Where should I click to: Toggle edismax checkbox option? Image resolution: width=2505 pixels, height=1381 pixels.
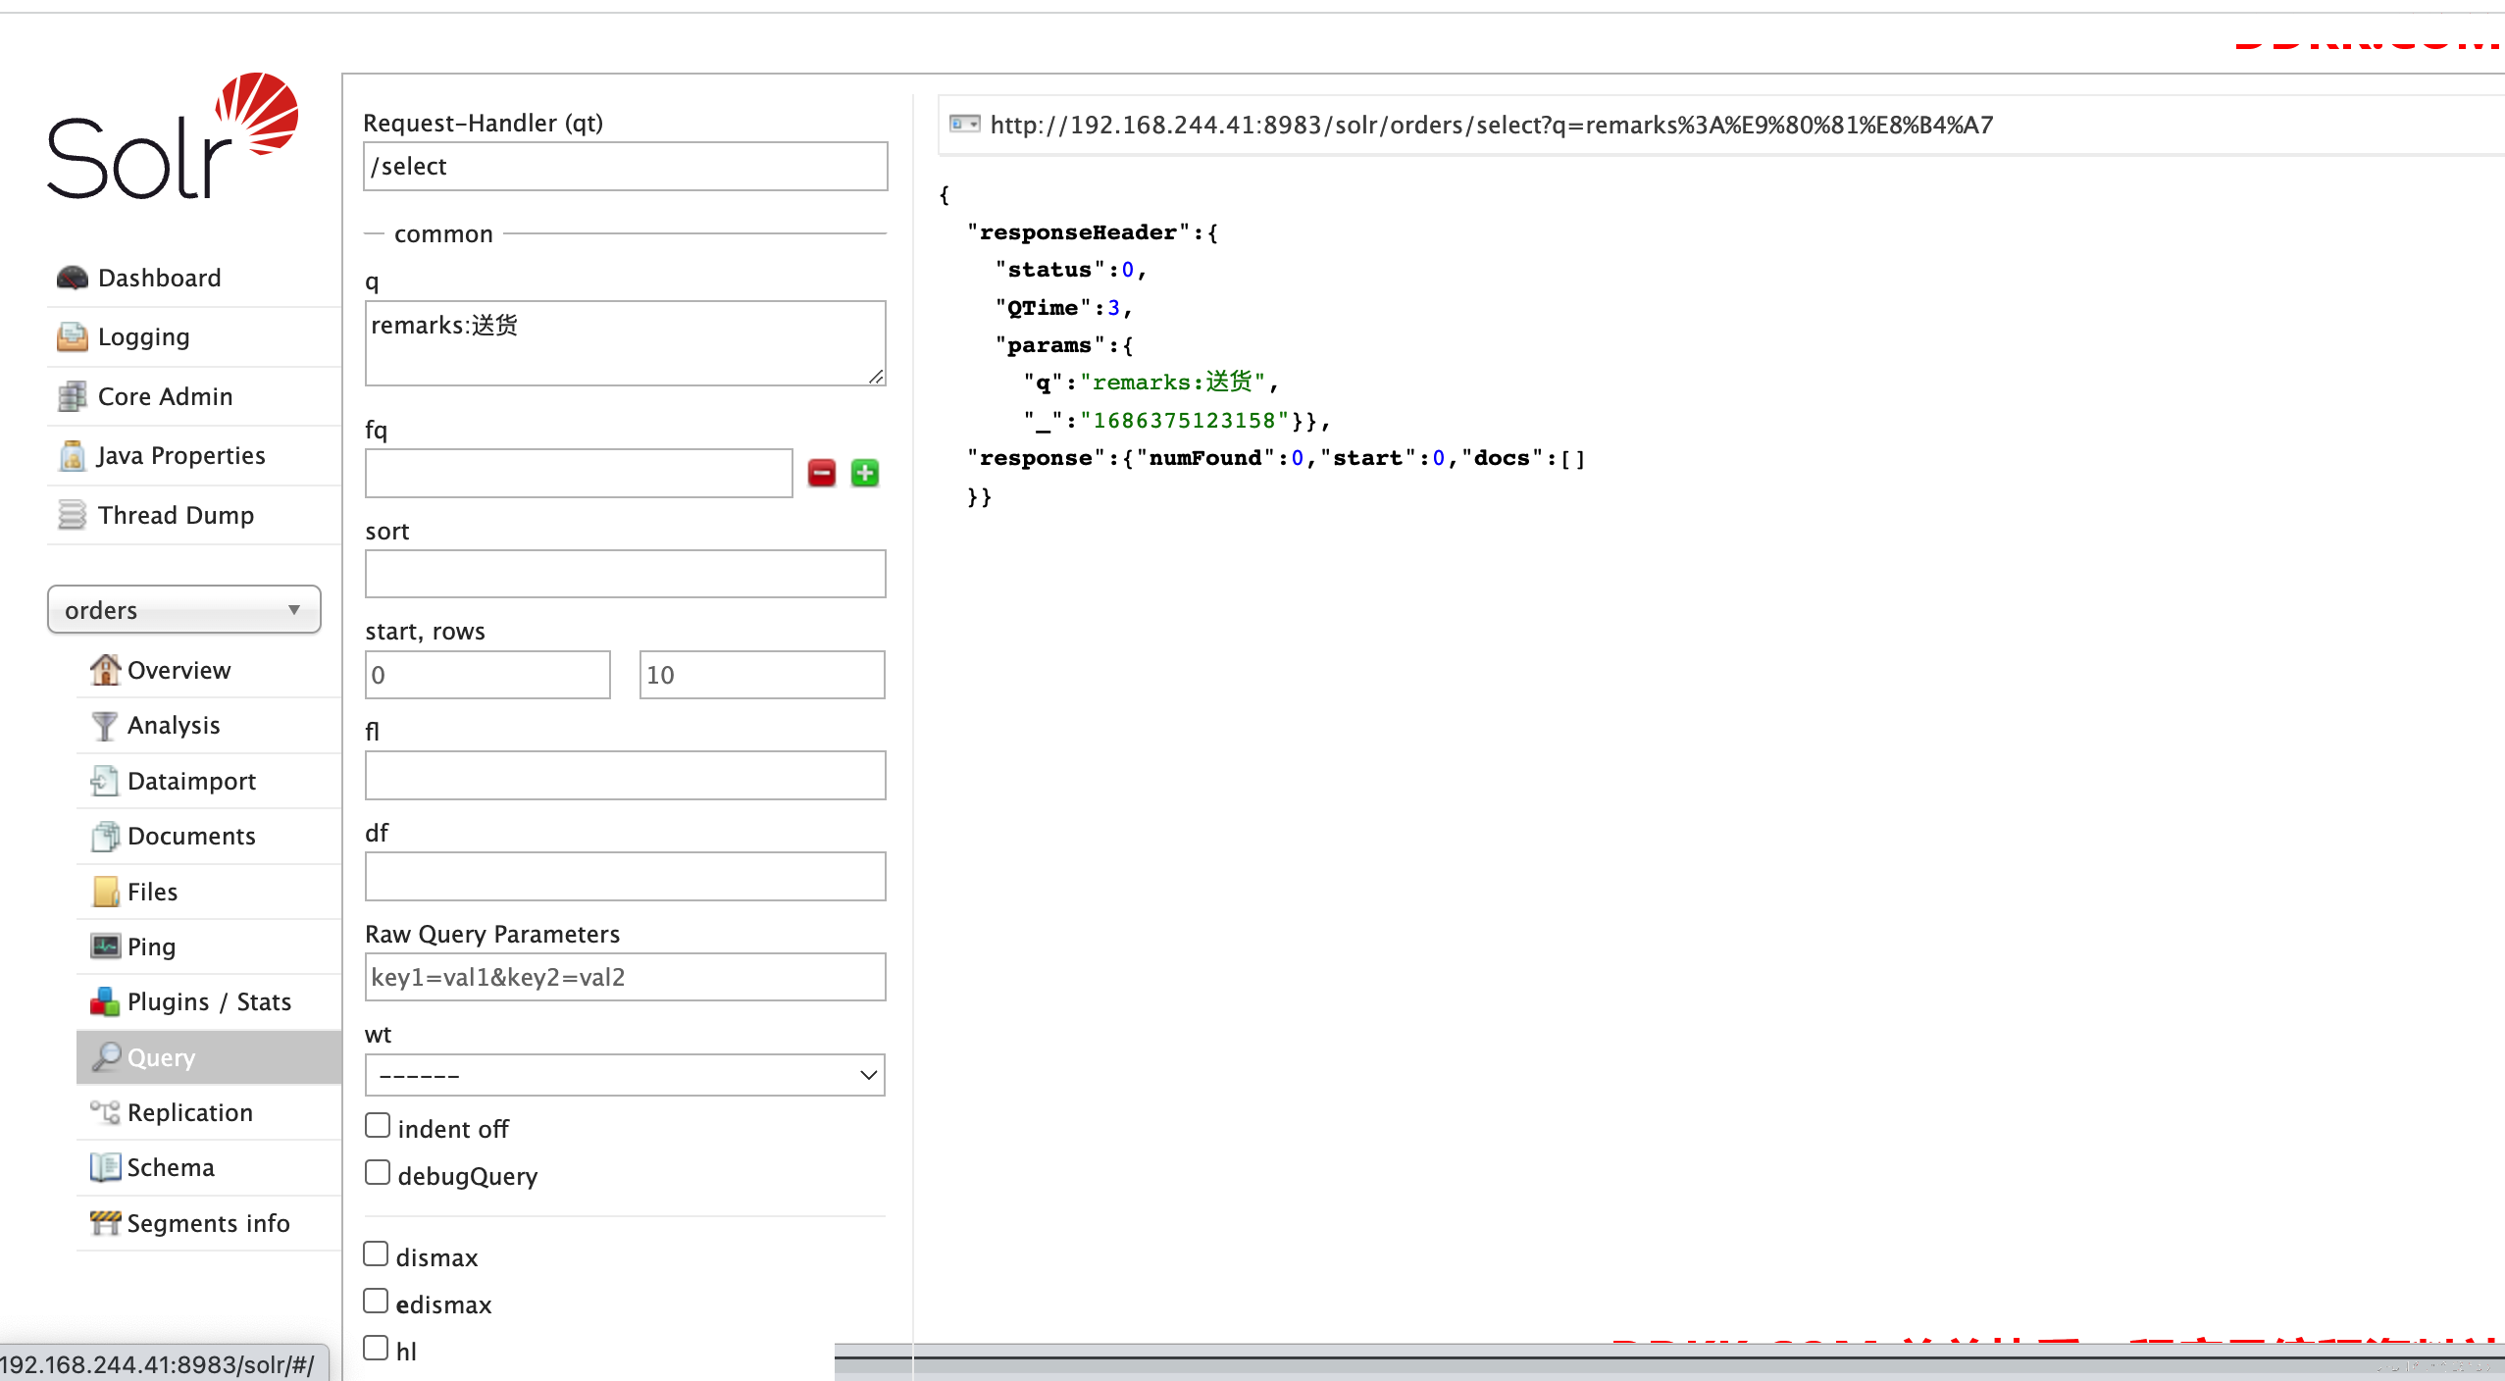pos(376,1302)
